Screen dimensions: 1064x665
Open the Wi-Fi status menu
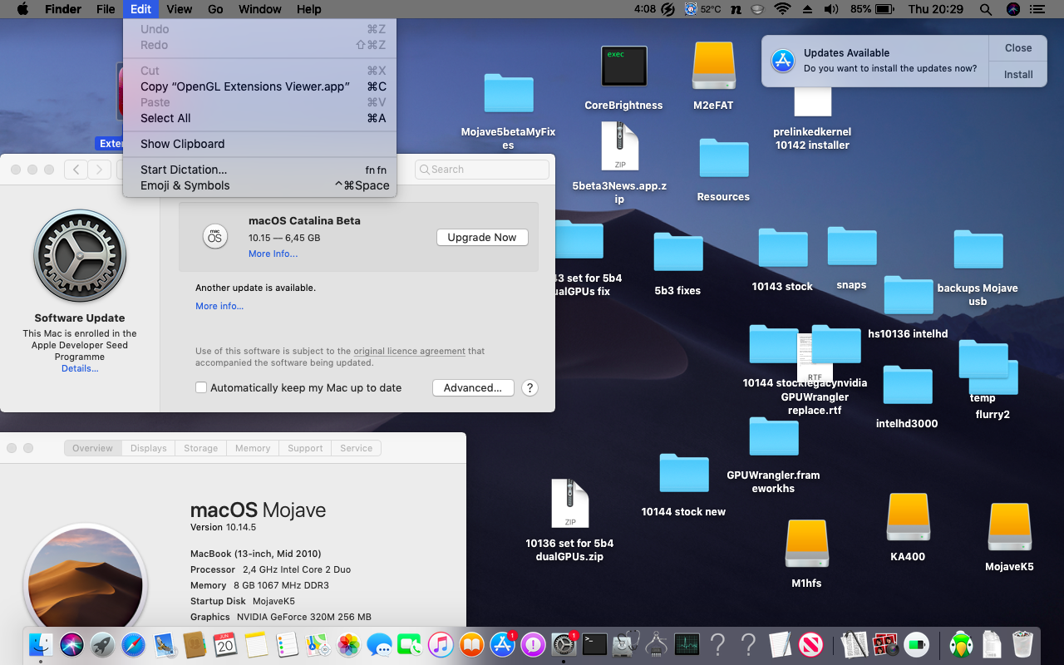[x=782, y=9]
